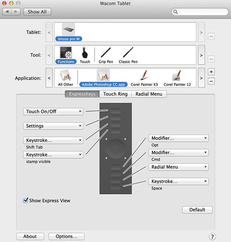Click the "Opt" modifier label
231x242 pixels.
click(155, 145)
